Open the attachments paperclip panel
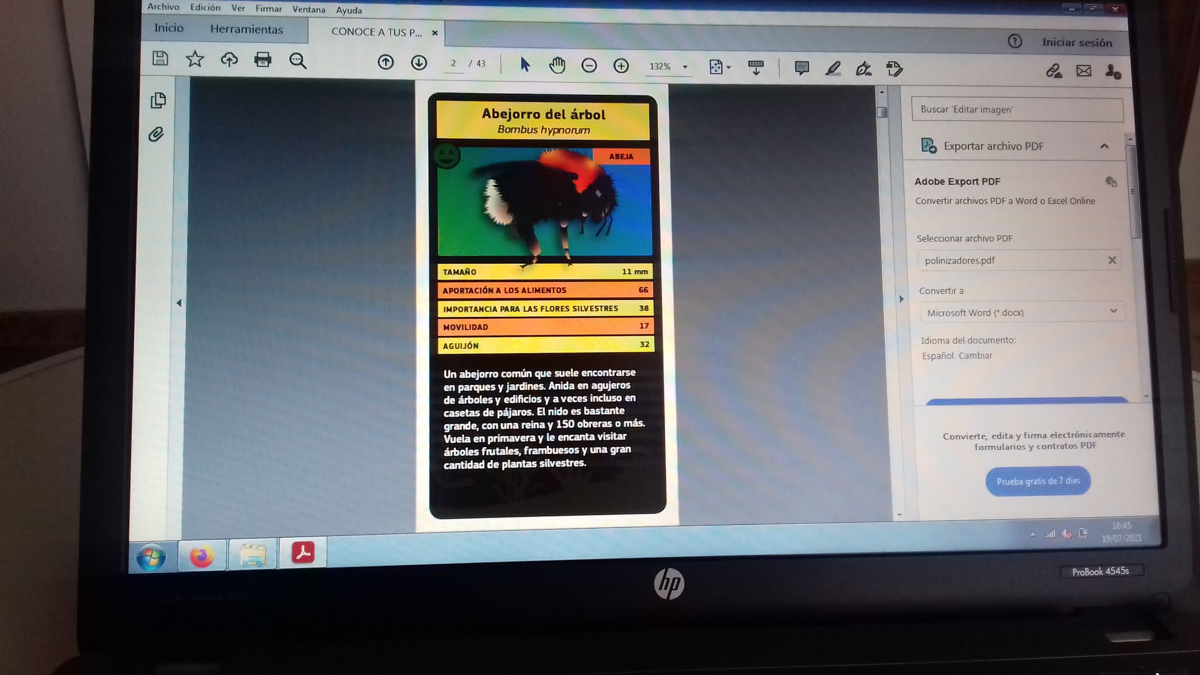Image resolution: width=1200 pixels, height=675 pixels. 156,135
